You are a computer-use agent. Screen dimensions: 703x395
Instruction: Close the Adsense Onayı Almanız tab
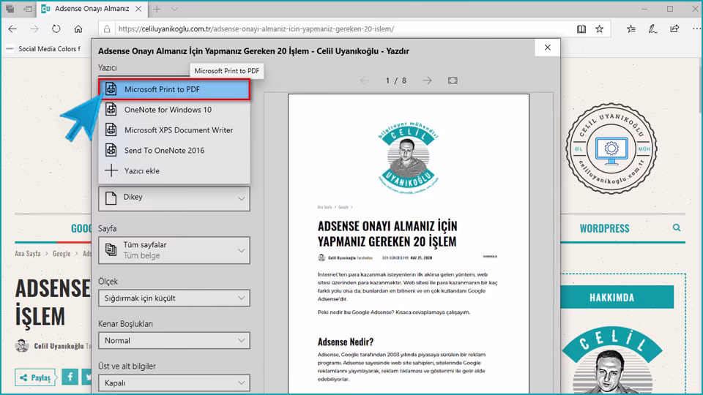(138, 9)
